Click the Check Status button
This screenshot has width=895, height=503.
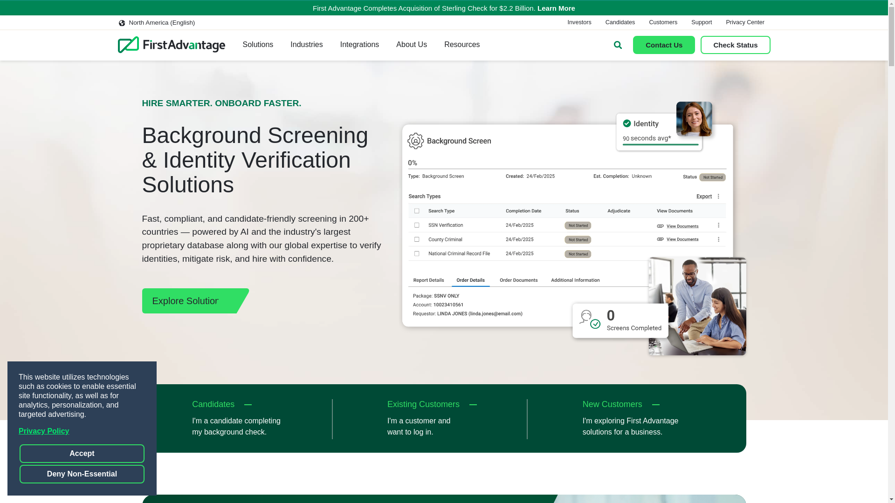(735, 45)
